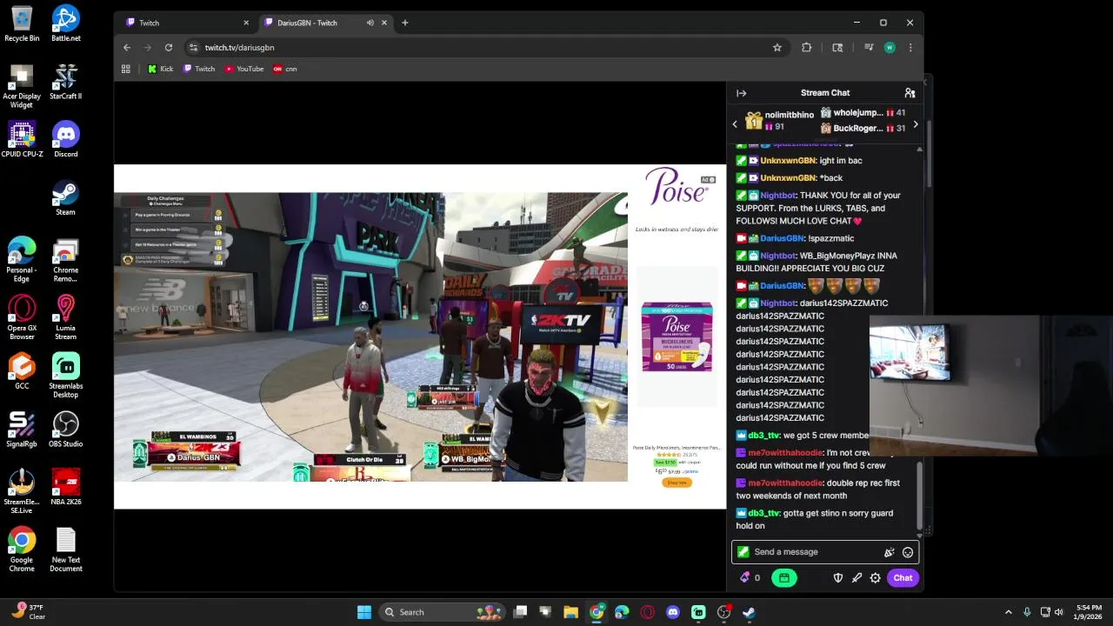View site information for twitch.tv
The width and height of the screenshot is (1113, 626).
[193, 48]
